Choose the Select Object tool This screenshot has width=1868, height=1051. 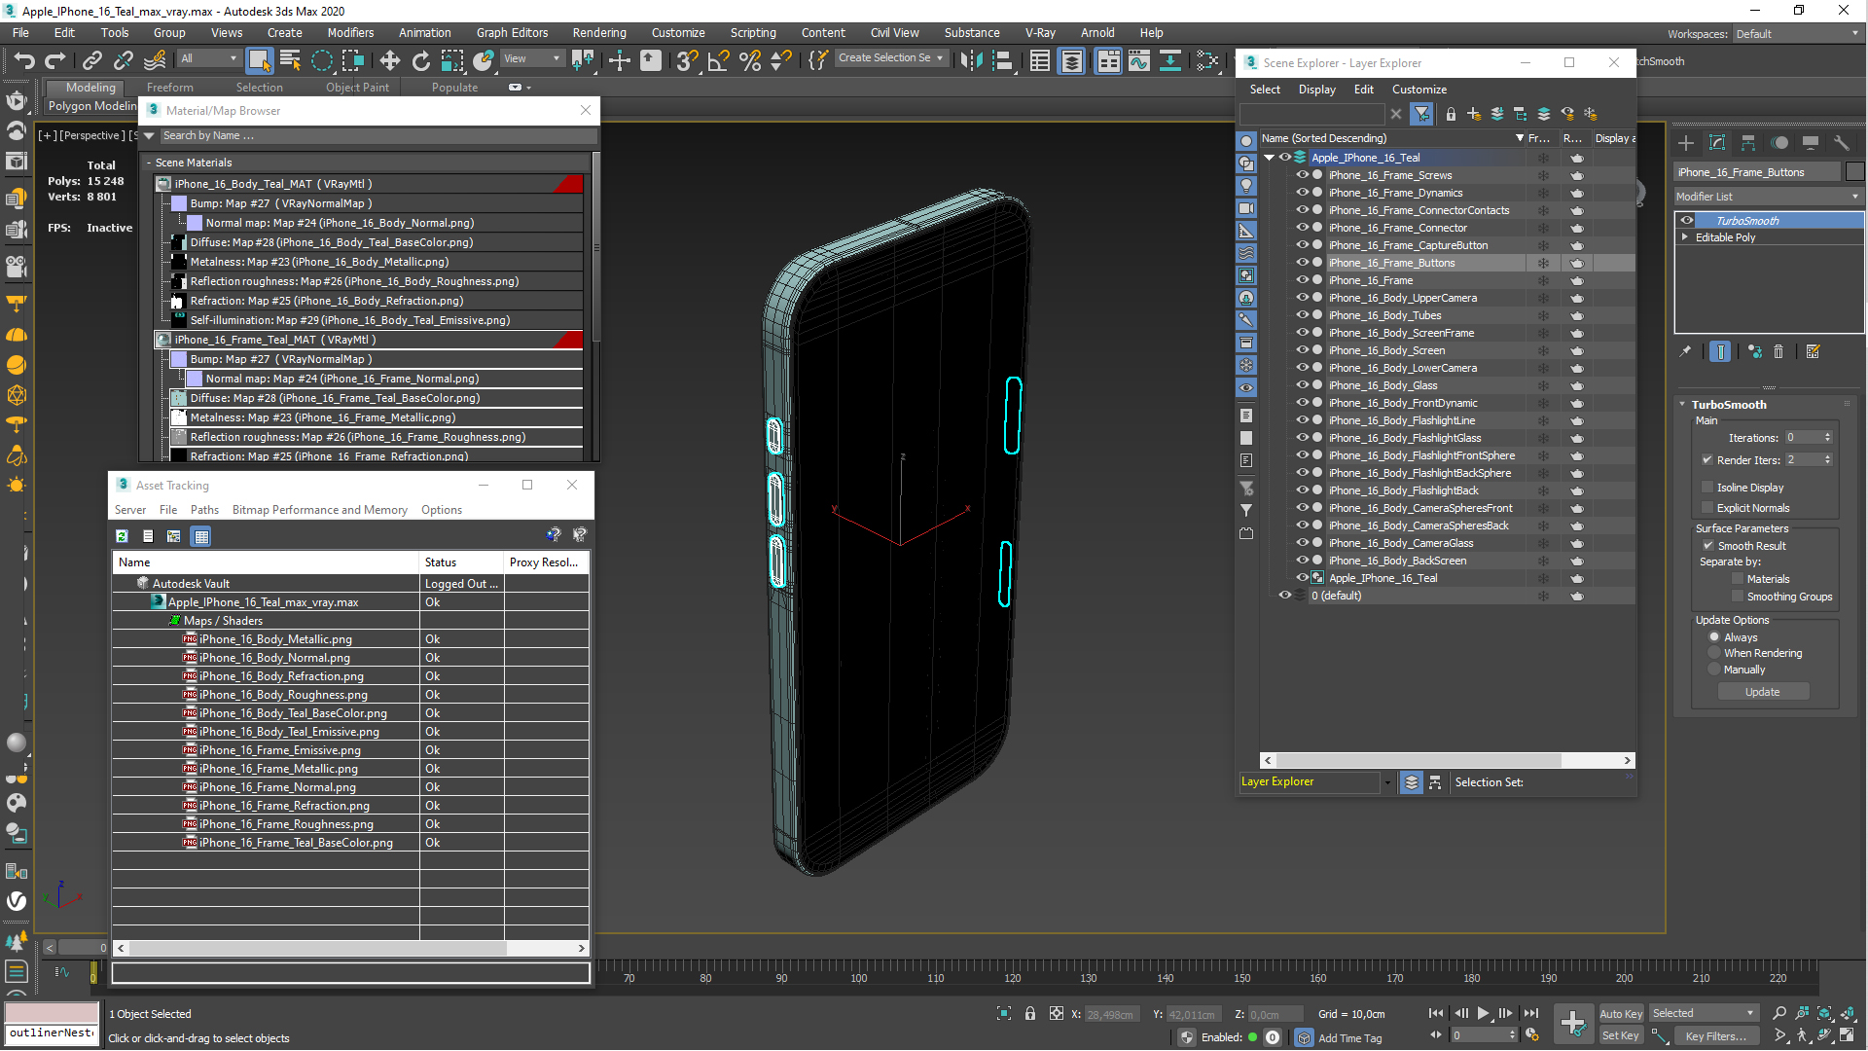[259, 60]
